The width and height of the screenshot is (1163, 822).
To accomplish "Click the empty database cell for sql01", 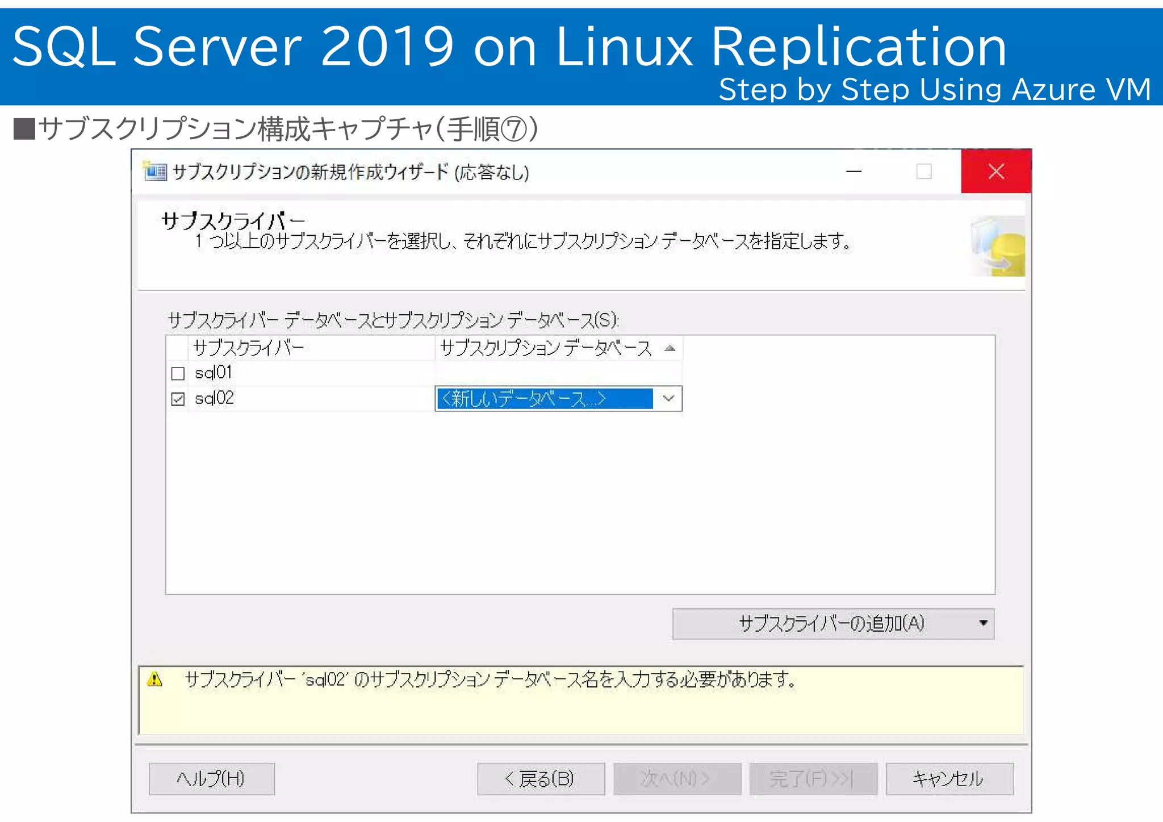I will click(559, 373).
